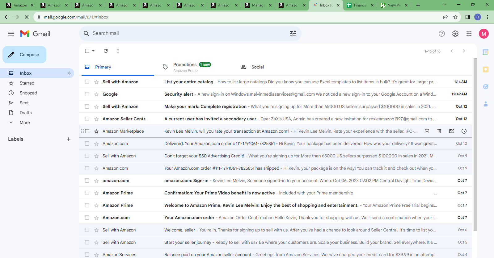Screen dimensions: 494x258
Task: Click the browser address bar URL
Action: [x=76, y=17]
